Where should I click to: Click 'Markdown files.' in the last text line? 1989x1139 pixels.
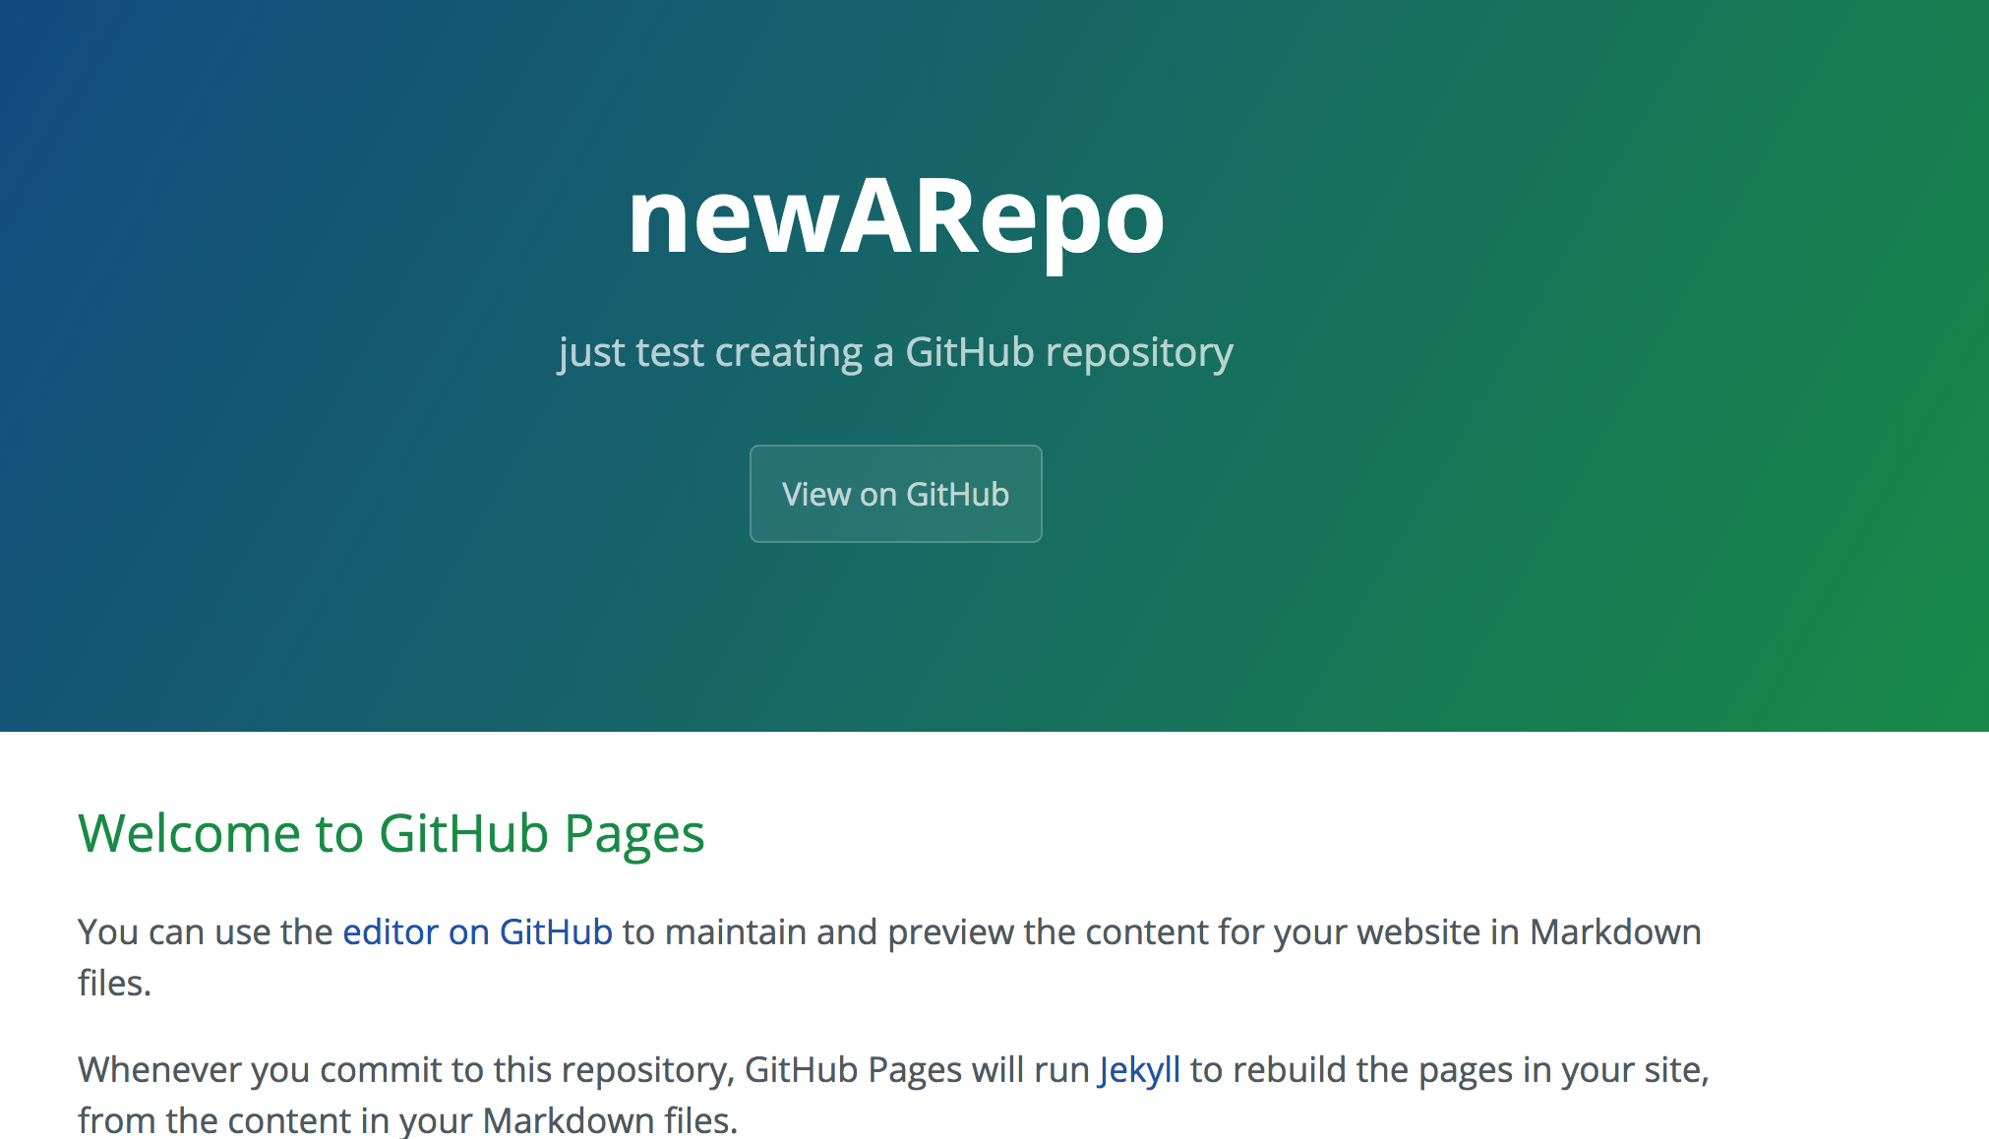point(610,1119)
